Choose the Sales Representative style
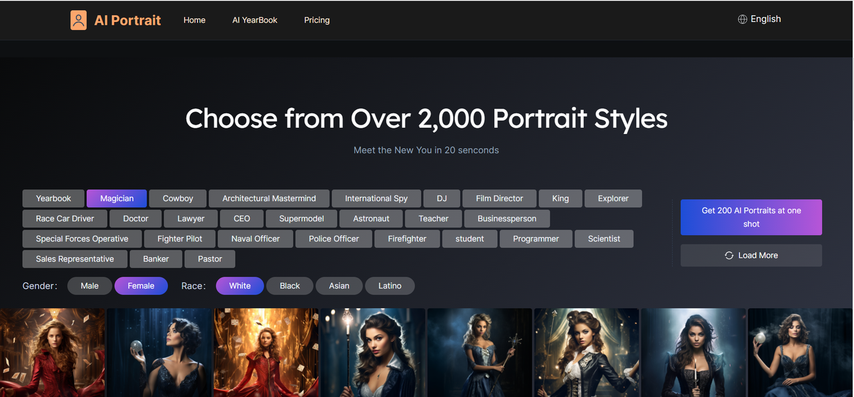Image resolution: width=854 pixels, height=397 pixels. [x=75, y=258]
